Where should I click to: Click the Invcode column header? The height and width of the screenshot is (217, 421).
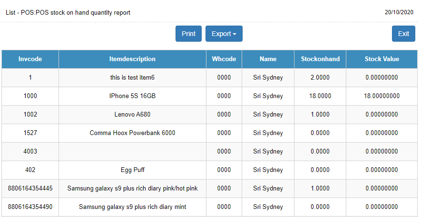pos(30,59)
